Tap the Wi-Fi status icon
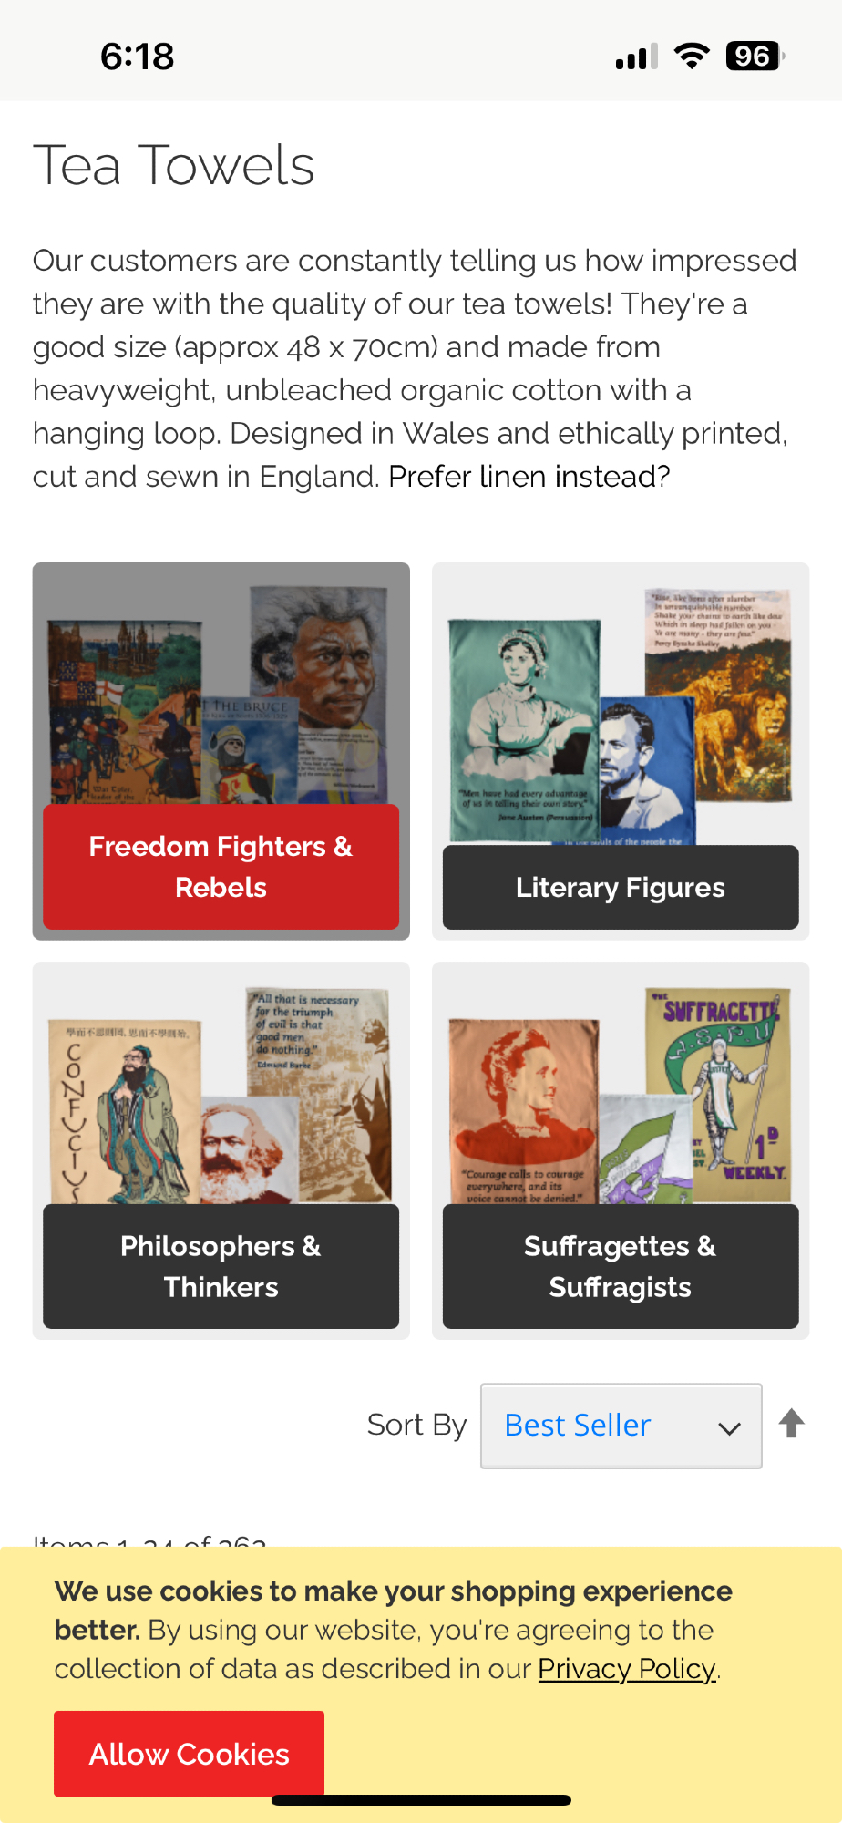This screenshot has height=1823, width=842. 692,57
